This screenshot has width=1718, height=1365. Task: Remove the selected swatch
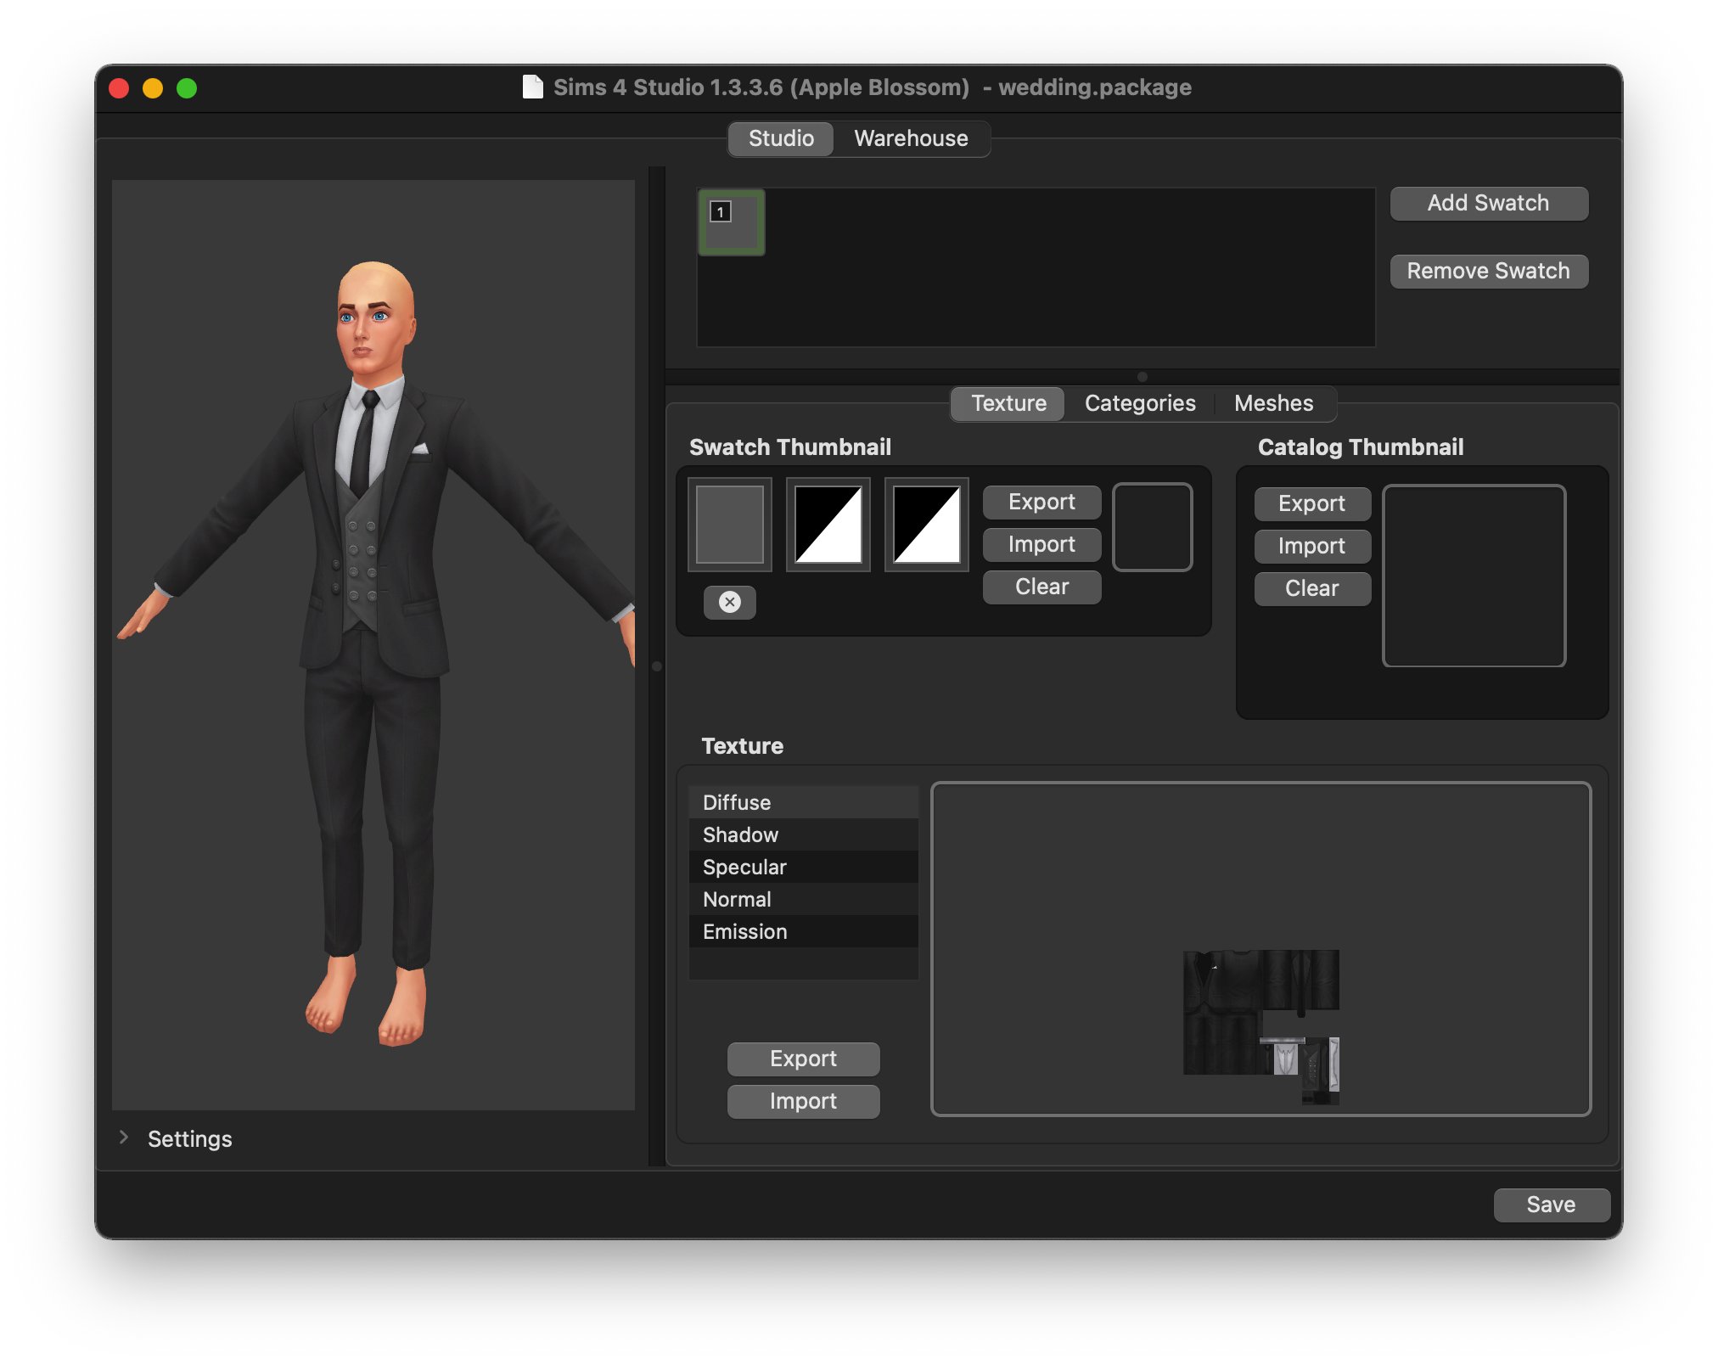(x=1488, y=271)
